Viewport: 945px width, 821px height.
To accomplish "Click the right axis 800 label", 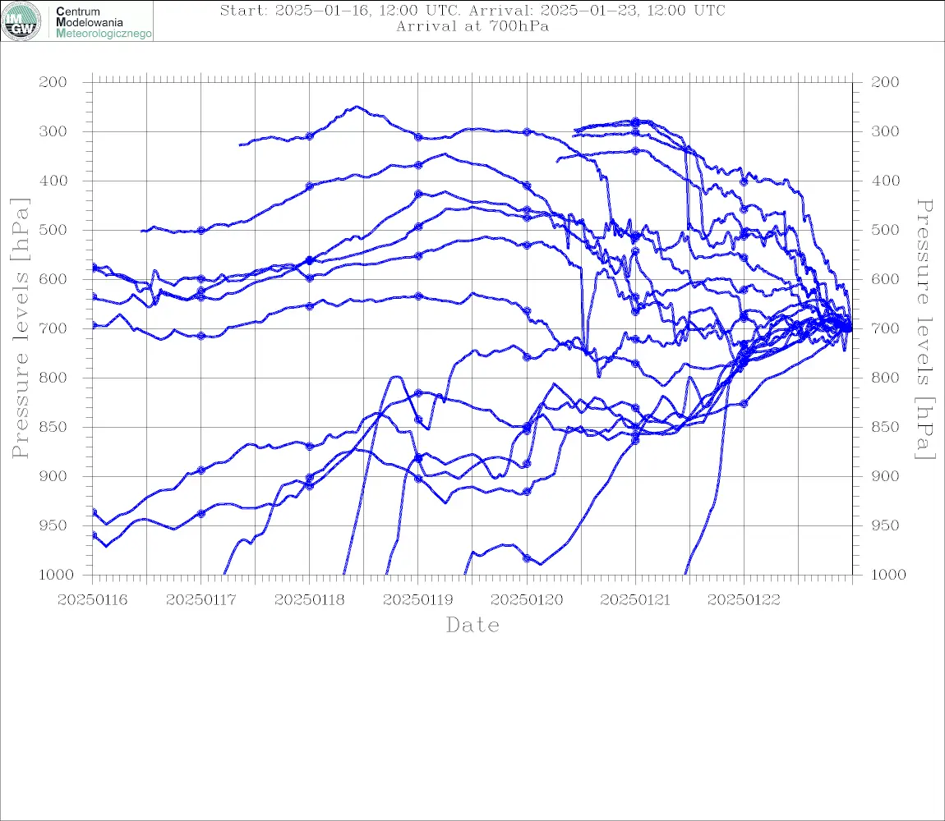I will [885, 378].
